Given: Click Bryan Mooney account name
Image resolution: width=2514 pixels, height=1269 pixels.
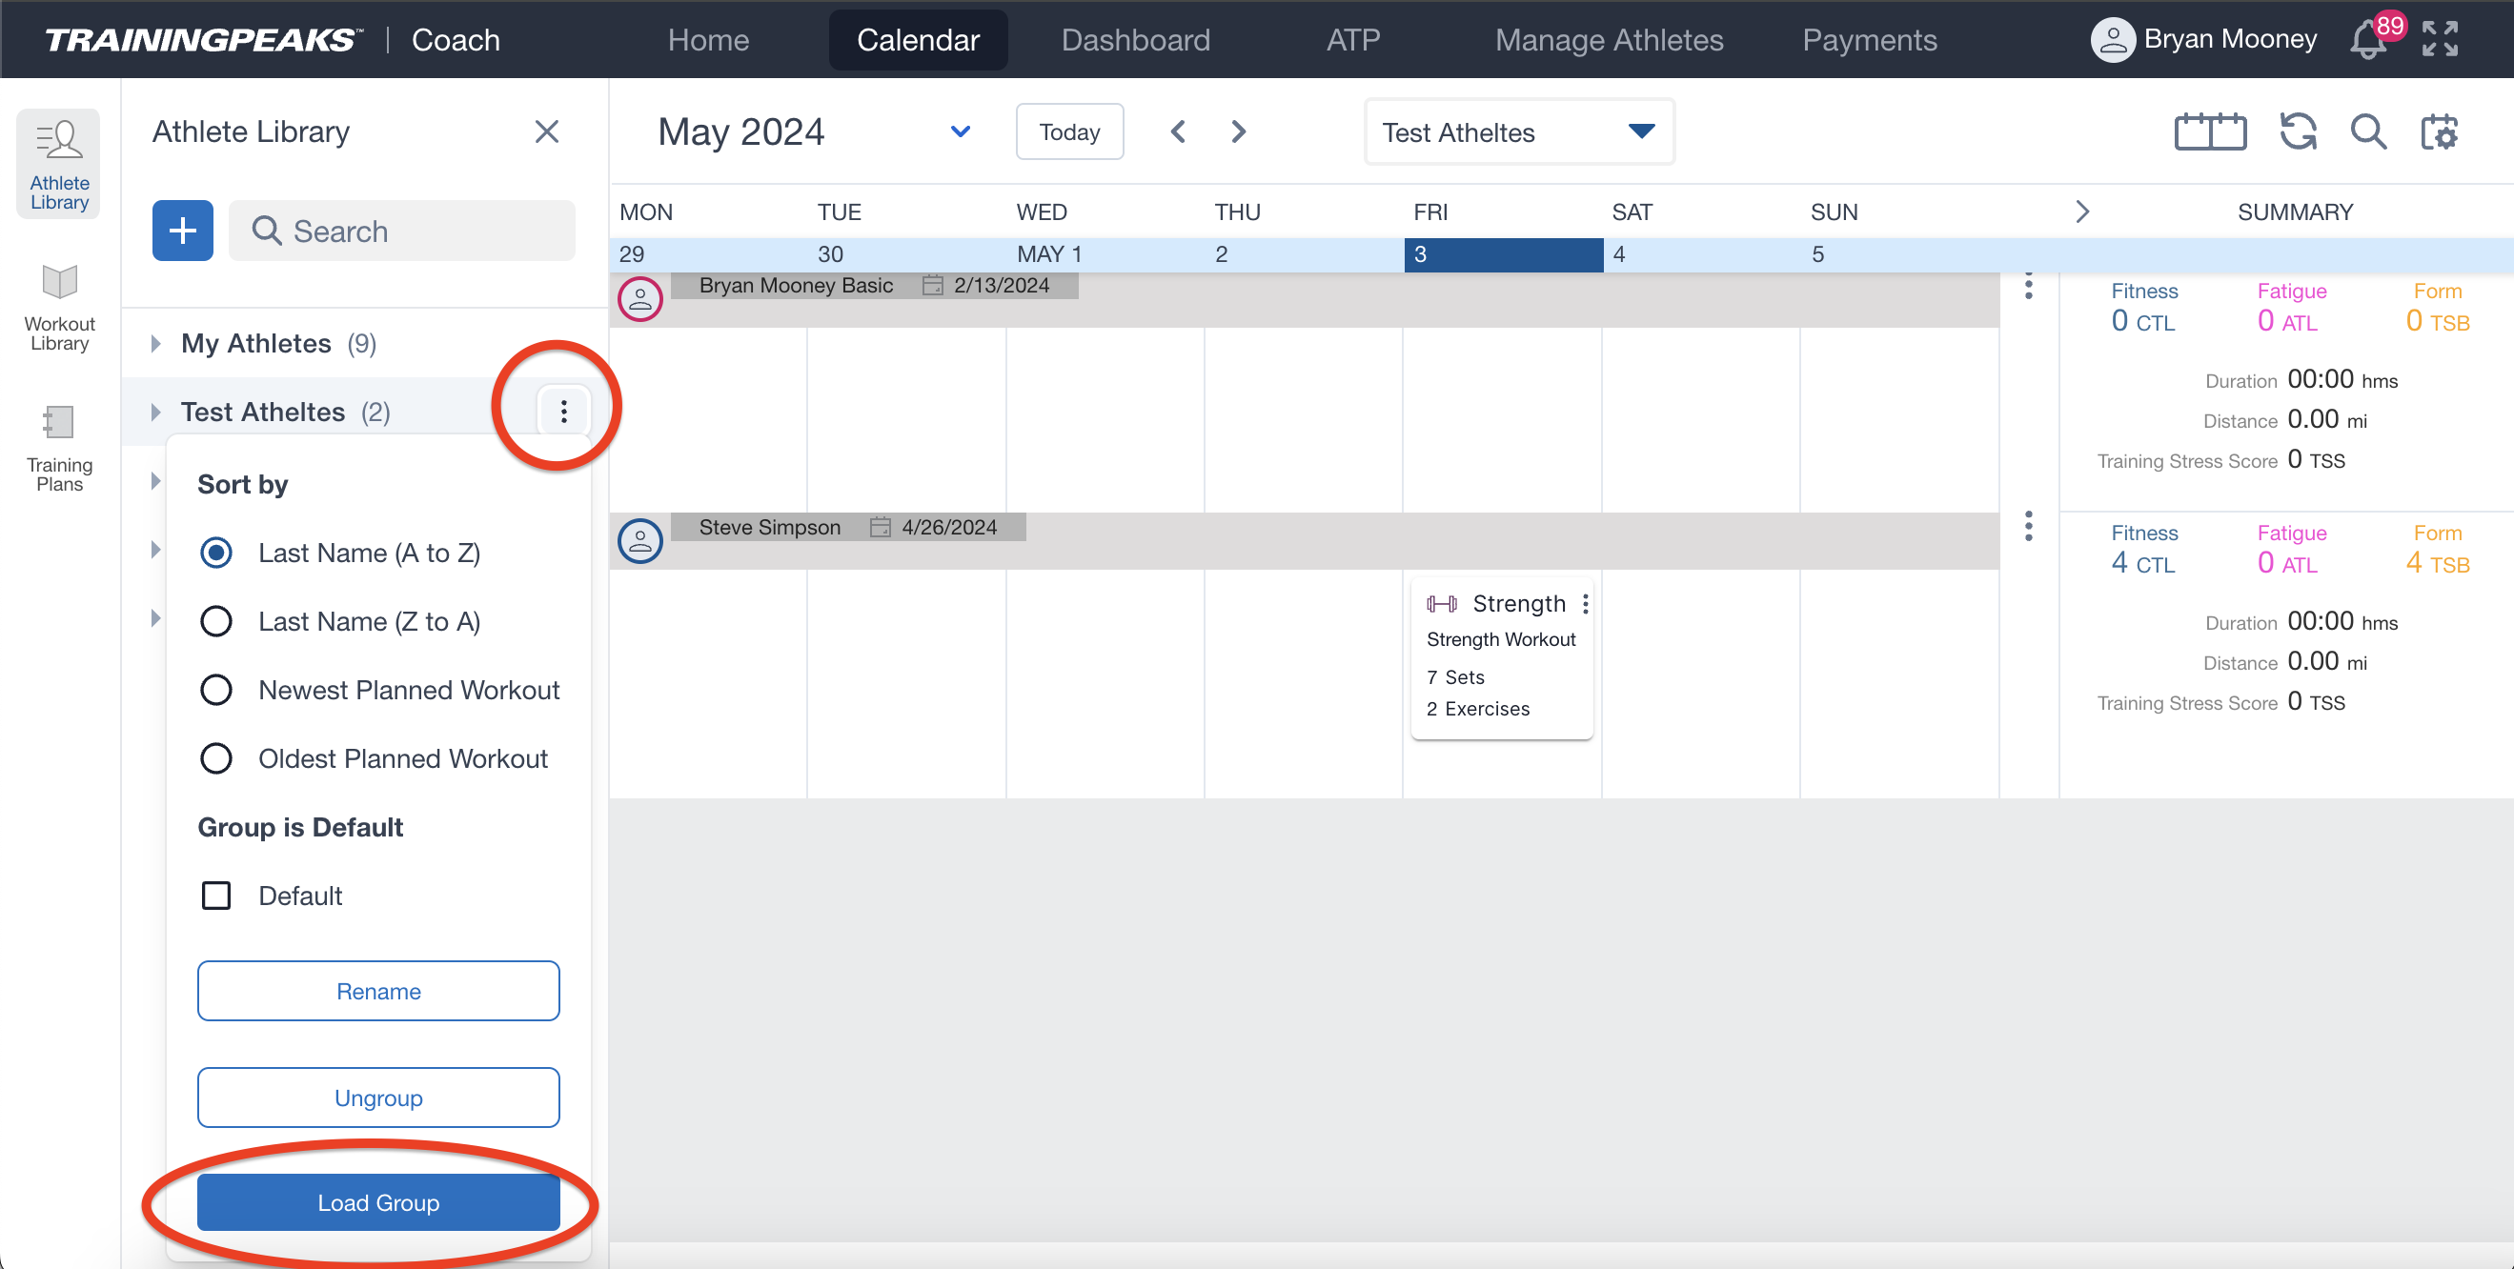Looking at the screenshot, I should click(2229, 39).
